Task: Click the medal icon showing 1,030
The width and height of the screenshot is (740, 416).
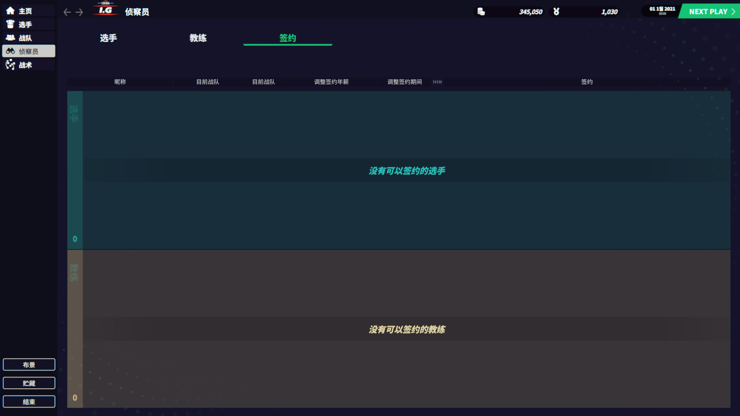Action: click(556, 12)
